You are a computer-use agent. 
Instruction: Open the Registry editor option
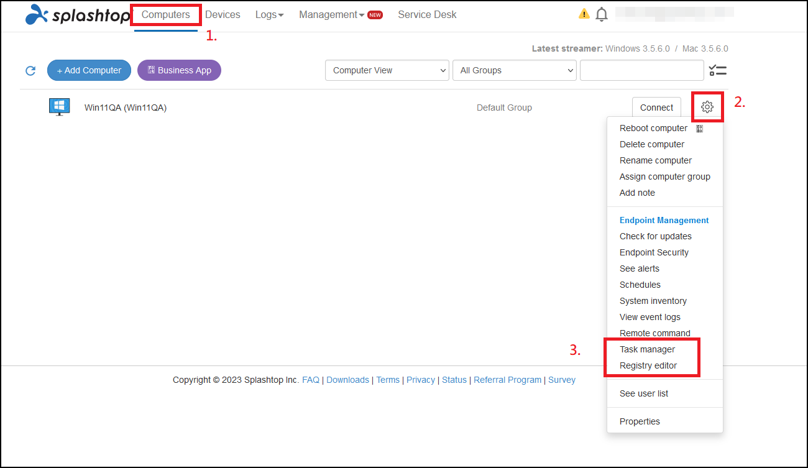point(648,365)
